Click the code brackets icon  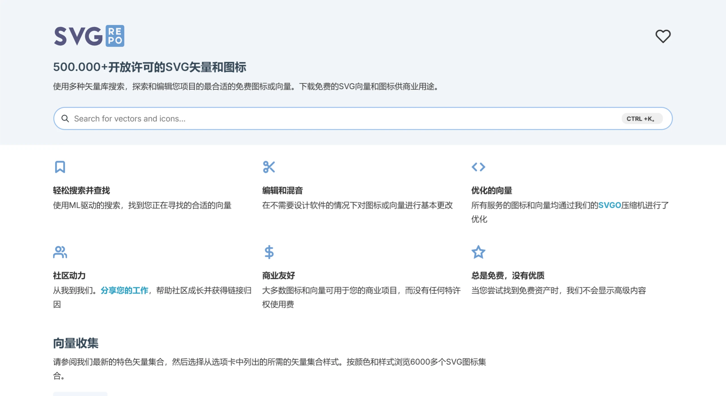coord(478,167)
